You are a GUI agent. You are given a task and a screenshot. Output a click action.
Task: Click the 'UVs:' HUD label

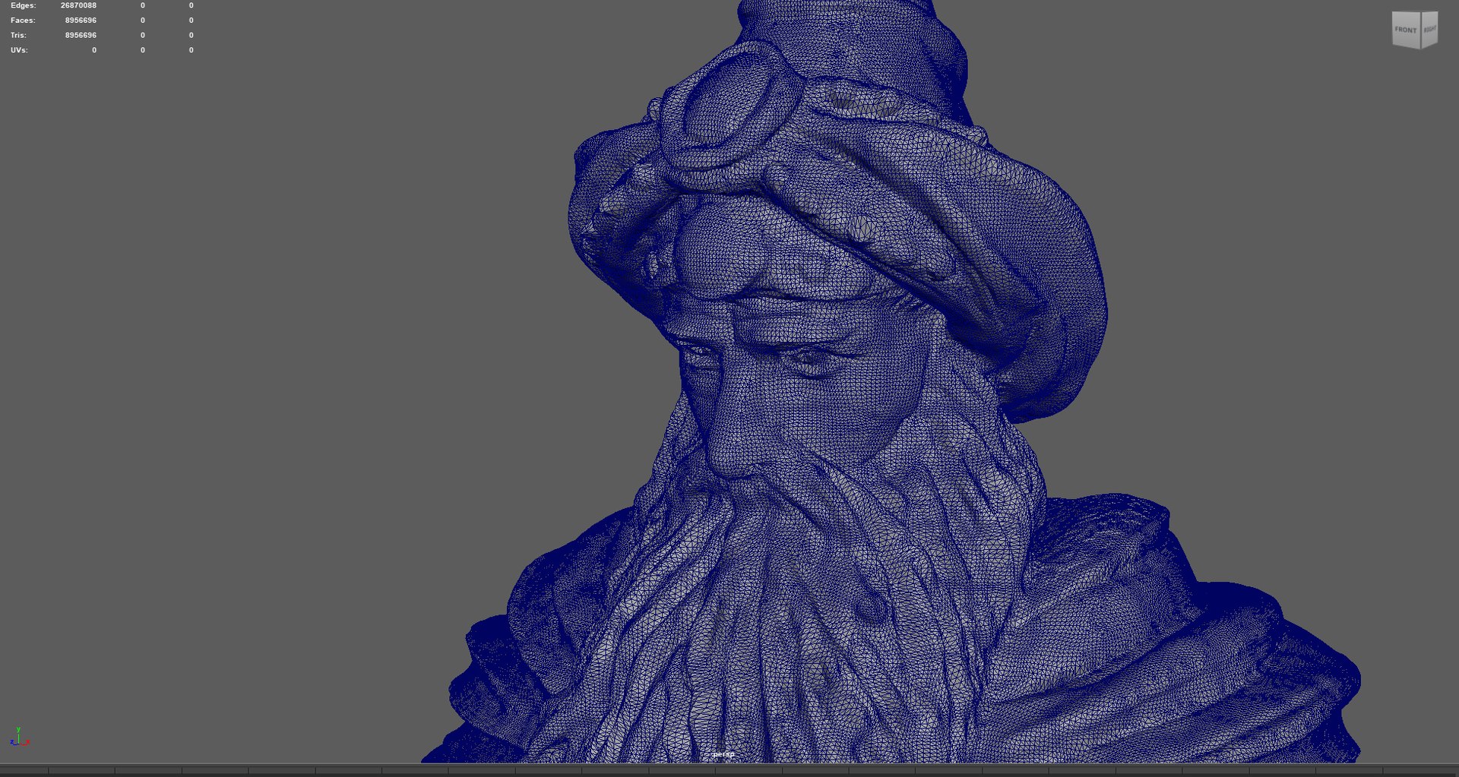point(19,50)
